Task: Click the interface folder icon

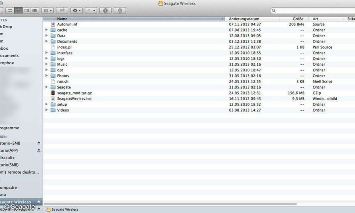Action: click(x=53, y=53)
